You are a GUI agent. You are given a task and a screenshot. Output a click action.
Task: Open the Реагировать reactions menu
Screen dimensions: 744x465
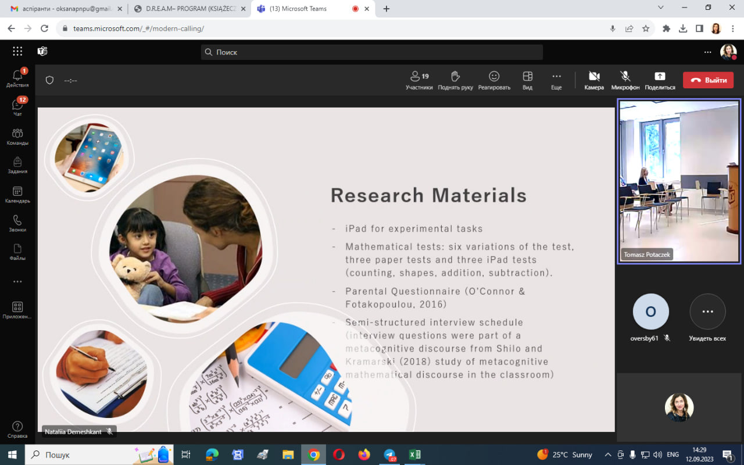coord(494,80)
